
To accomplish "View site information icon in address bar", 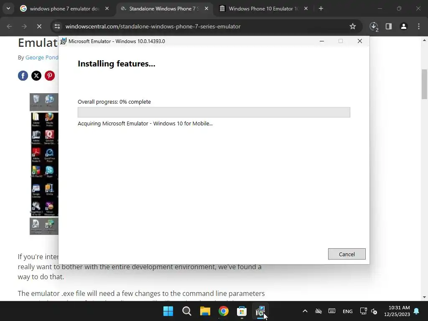I will [x=57, y=26].
